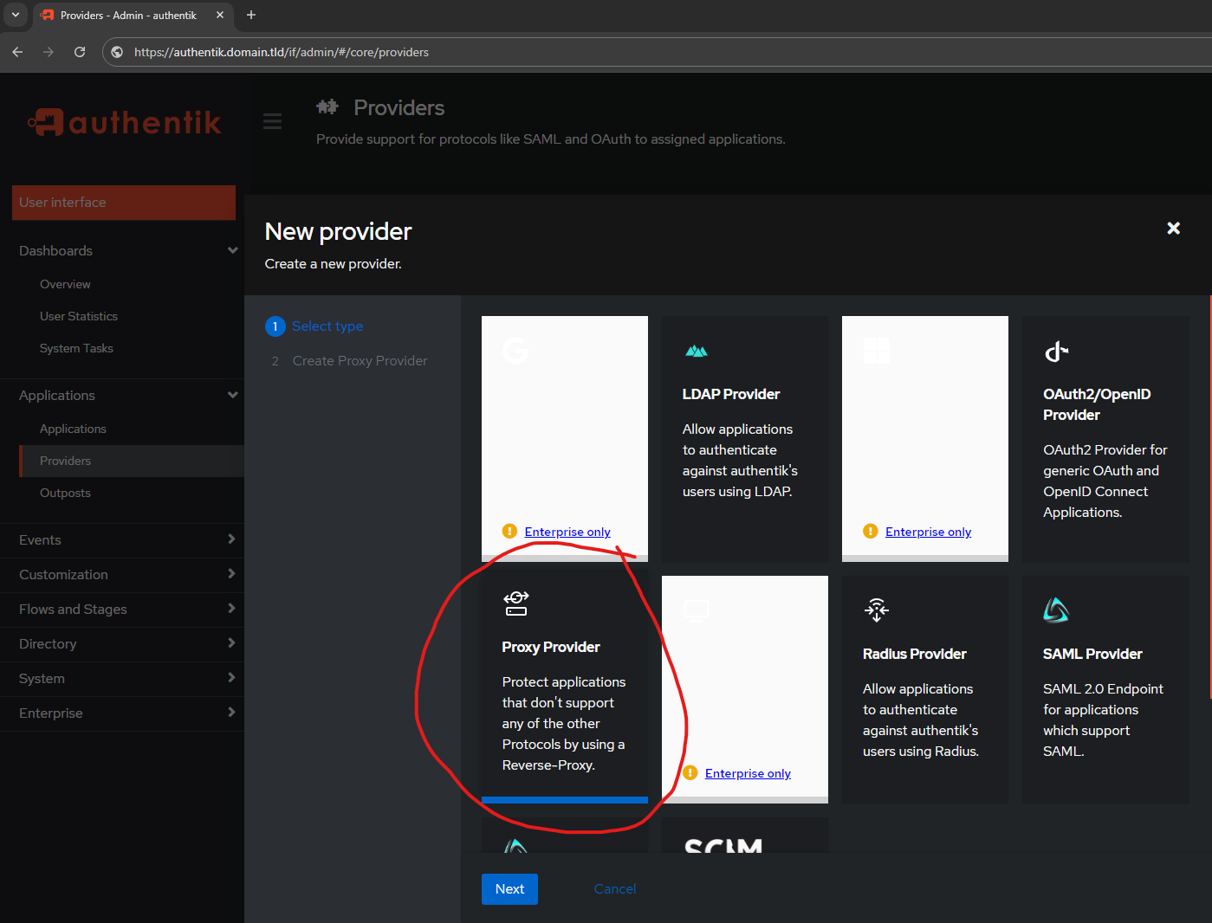Expand the Directory section chevron
Image resolution: width=1212 pixels, height=923 pixels.
231,642
